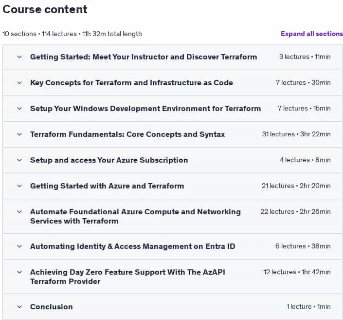
Task: Open 'Automate Foundational Azure Compute and Networking Services' title
Action: [x=135, y=216]
